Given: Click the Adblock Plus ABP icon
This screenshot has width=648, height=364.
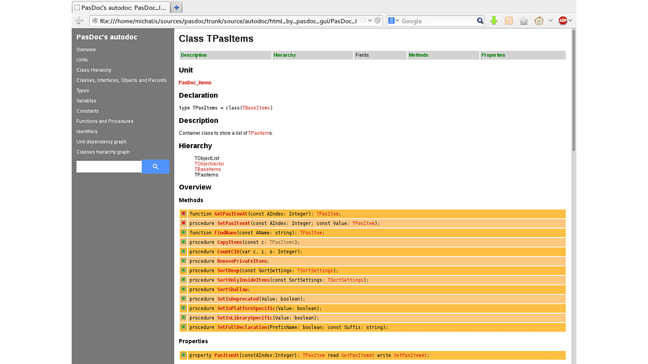Looking at the screenshot, I should pyautogui.click(x=562, y=21).
